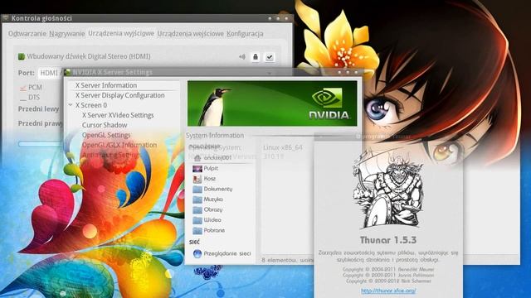Select X Server Display Configuration entry
Screen dimensions: 531x298
[x=119, y=95]
